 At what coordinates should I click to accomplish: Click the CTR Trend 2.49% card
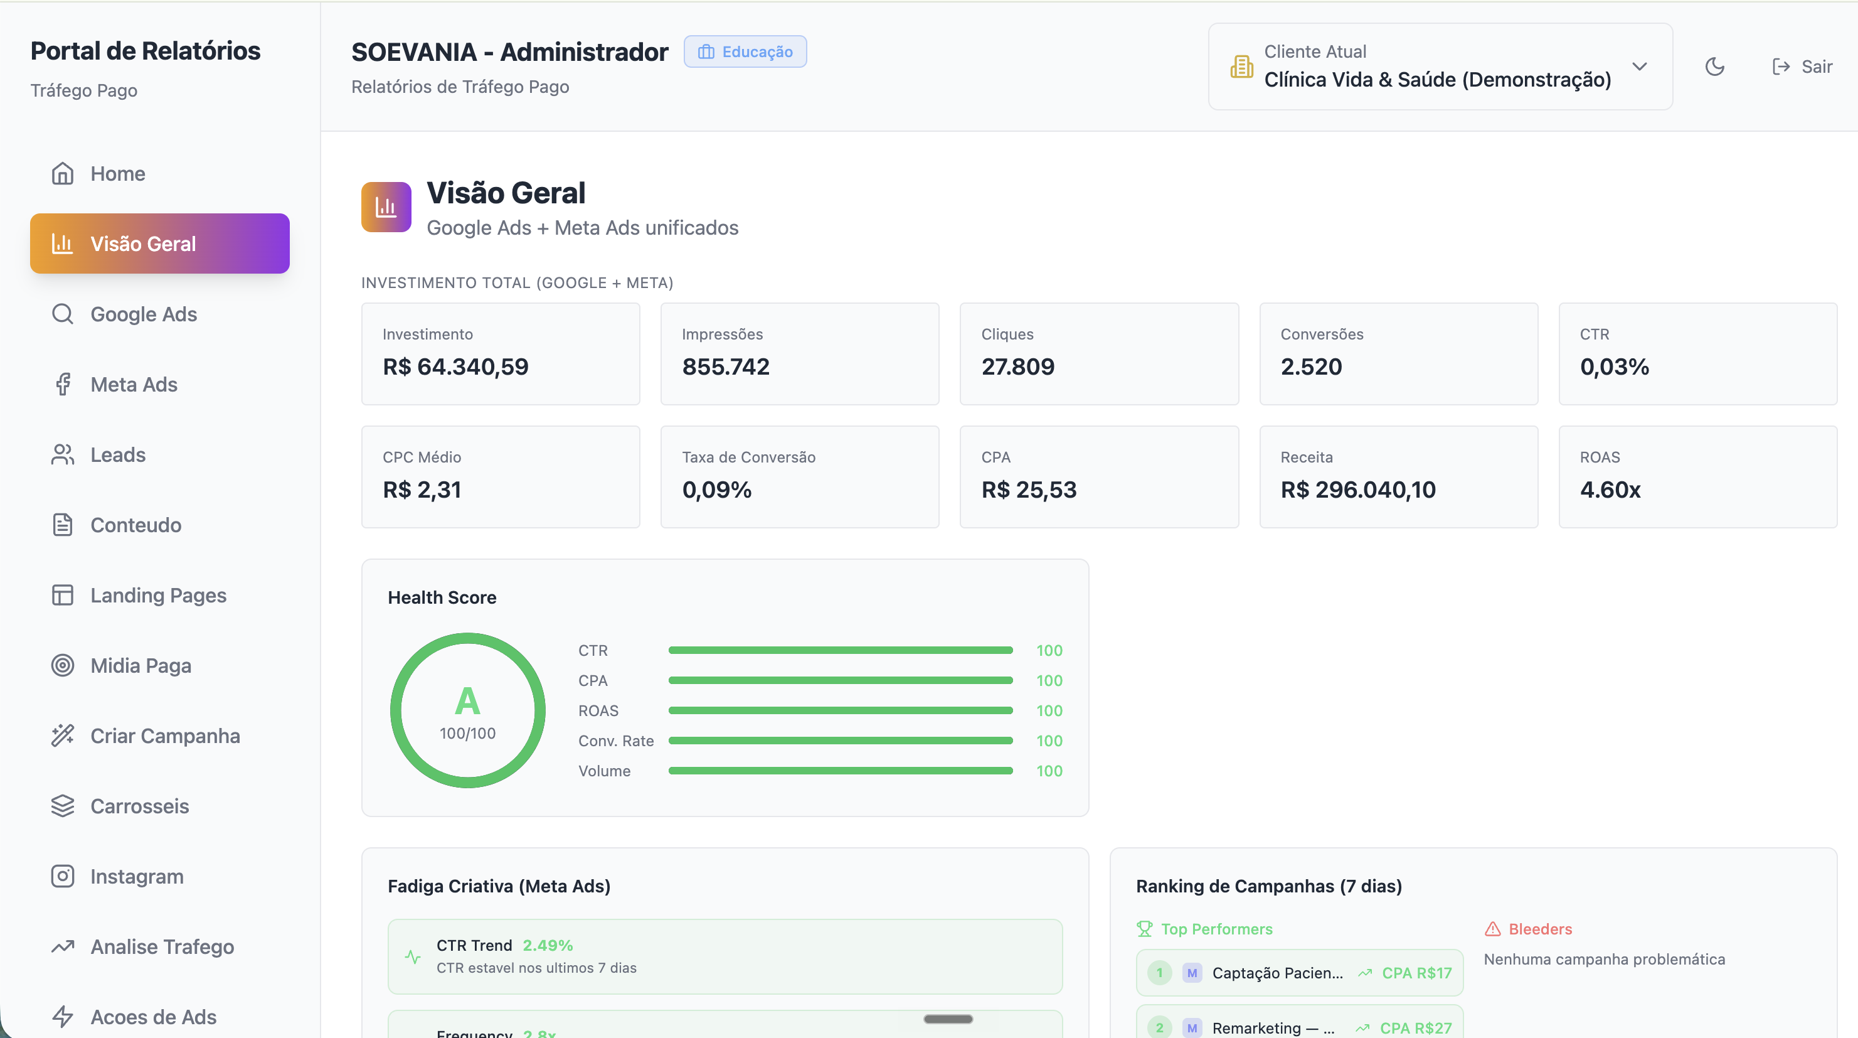click(725, 956)
